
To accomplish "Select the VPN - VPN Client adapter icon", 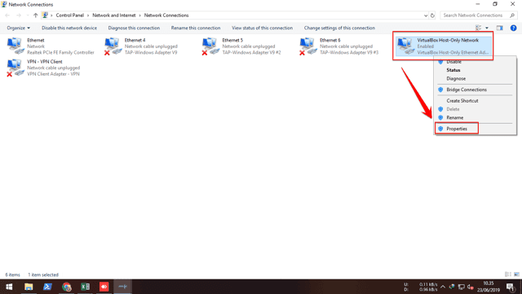I will click(x=15, y=68).
